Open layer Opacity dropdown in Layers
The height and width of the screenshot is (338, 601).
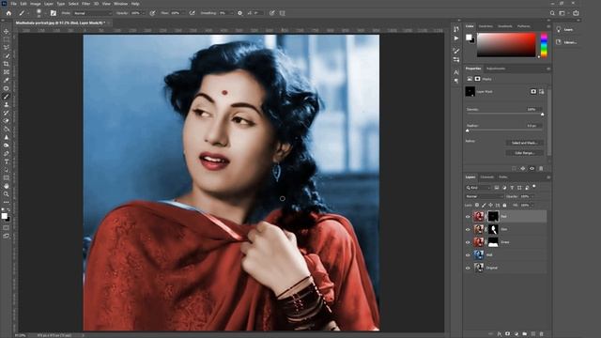coord(532,196)
